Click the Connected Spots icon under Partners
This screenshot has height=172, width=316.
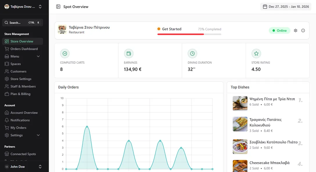coord(7,154)
